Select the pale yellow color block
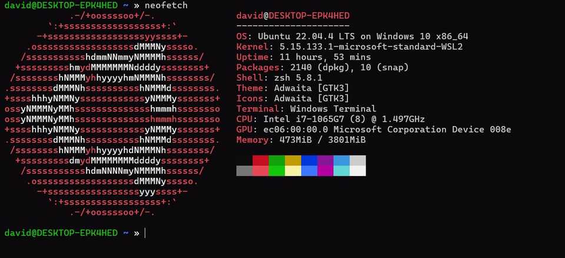This screenshot has width=565, height=258. click(293, 171)
